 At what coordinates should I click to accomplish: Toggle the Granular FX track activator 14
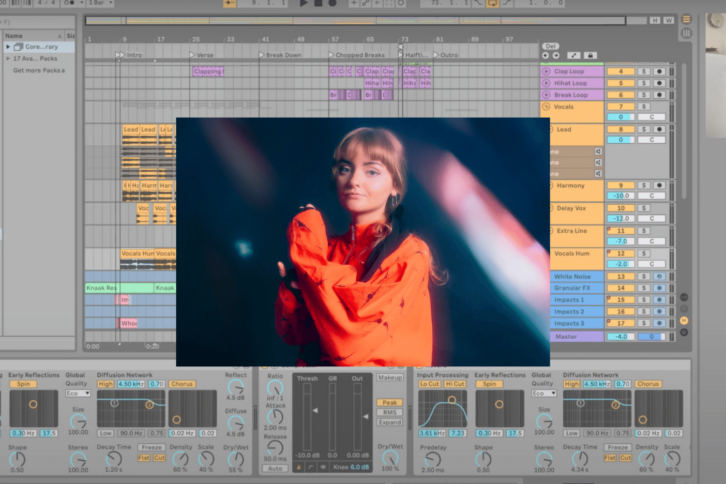click(x=621, y=288)
